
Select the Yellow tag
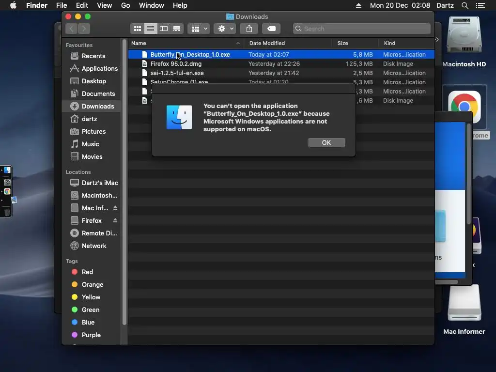click(92, 297)
